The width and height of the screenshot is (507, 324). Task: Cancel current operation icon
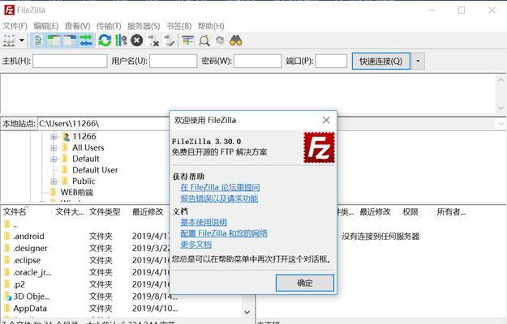tap(137, 40)
